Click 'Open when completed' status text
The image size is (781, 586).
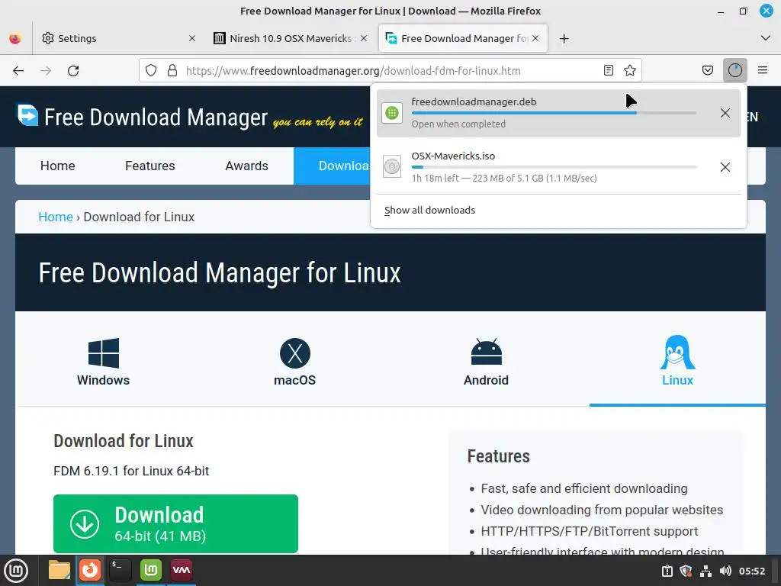pyautogui.click(x=458, y=124)
